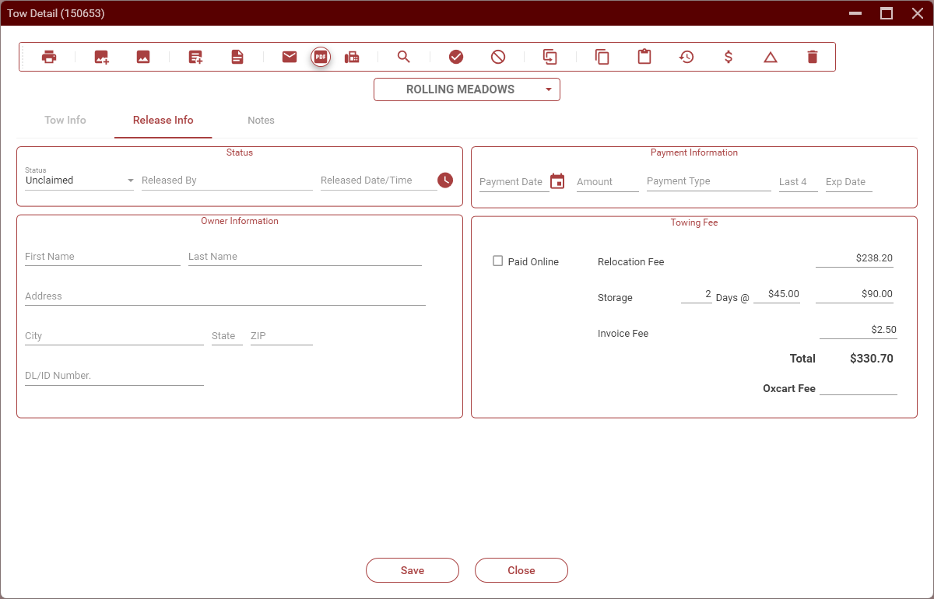Viewport: 934px width, 599px height.
Task: Click the fax machine icon
Action: coord(352,57)
